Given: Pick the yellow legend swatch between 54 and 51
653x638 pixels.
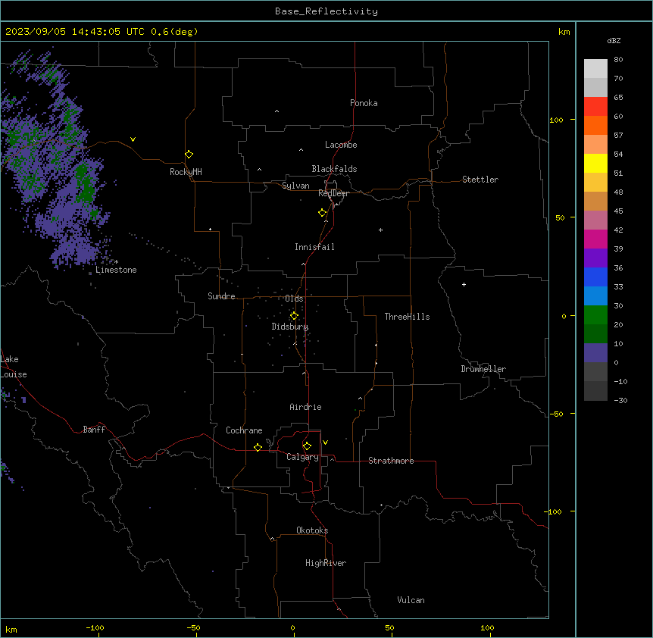Looking at the screenshot, I should [x=595, y=163].
